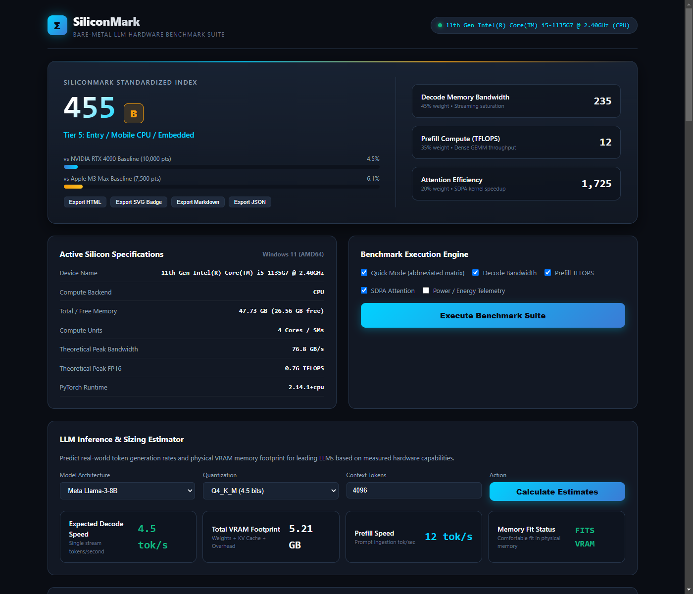The width and height of the screenshot is (693, 594).
Task: Open the Model Architecture dropdown
Action: point(128,491)
